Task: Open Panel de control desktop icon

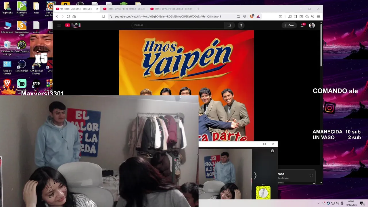Action: click(7, 67)
